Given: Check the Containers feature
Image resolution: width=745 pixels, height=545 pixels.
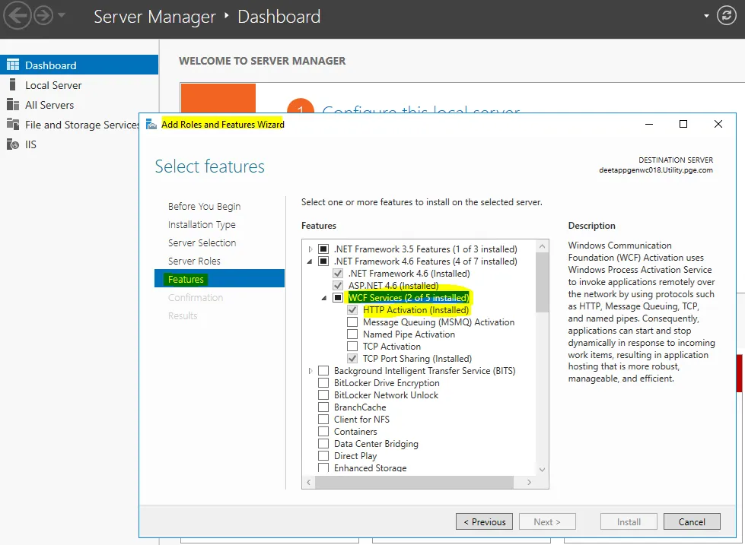Looking at the screenshot, I should tap(323, 432).
